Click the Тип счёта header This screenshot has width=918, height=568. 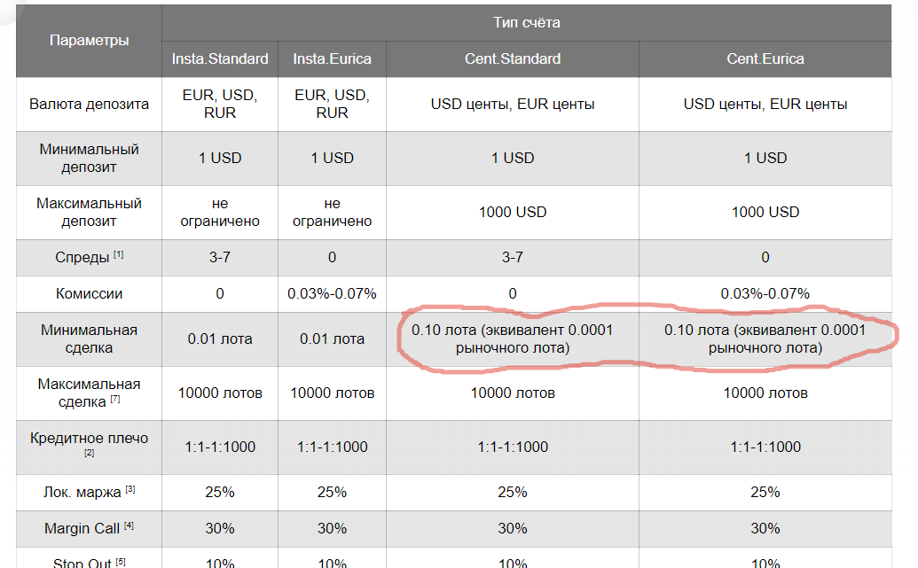click(526, 22)
